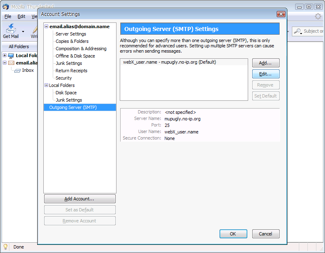Click the Edit... button
This screenshot has width=325, height=253.
266,74
